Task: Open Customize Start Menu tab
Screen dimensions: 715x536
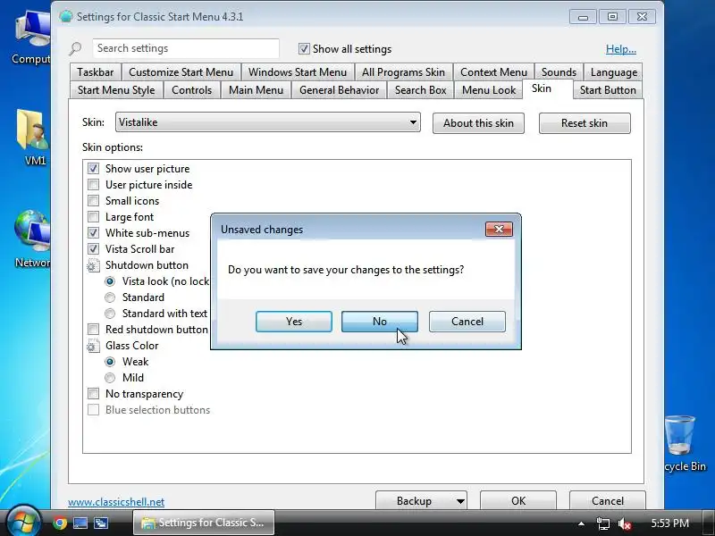Action: point(181,72)
